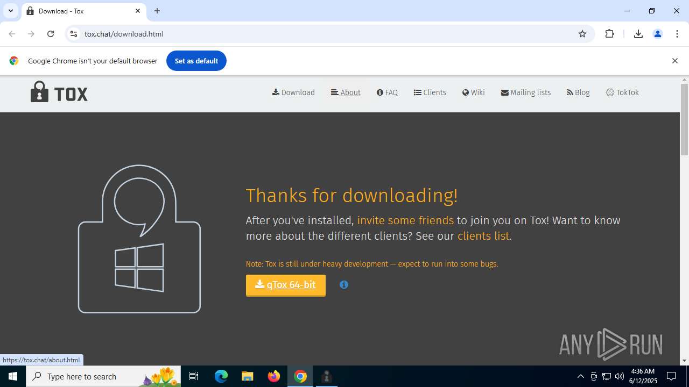This screenshot has height=387, width=689.
Task: Open the TokTok nav link
Action: pyautogui.click(x=622, y=92)
